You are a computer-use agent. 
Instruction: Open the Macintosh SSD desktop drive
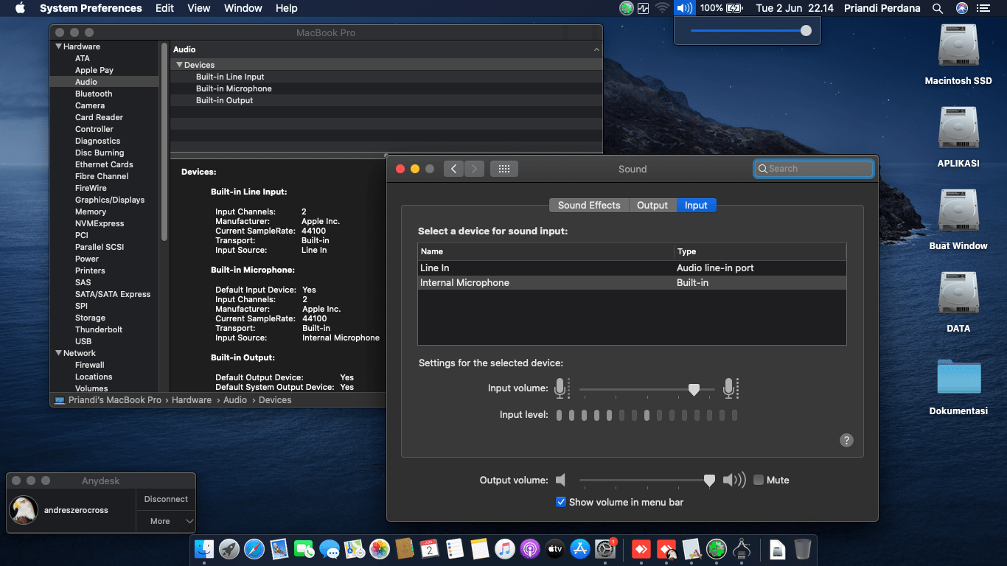point(958,55)
